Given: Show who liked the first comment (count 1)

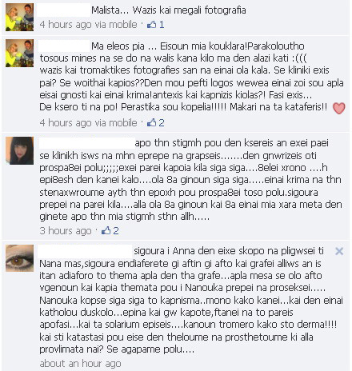Looking at the screenshot, I should click(x=162, y=25).
